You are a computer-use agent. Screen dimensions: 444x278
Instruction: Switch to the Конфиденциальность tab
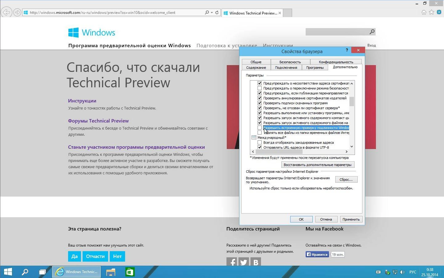click(336, 62)
